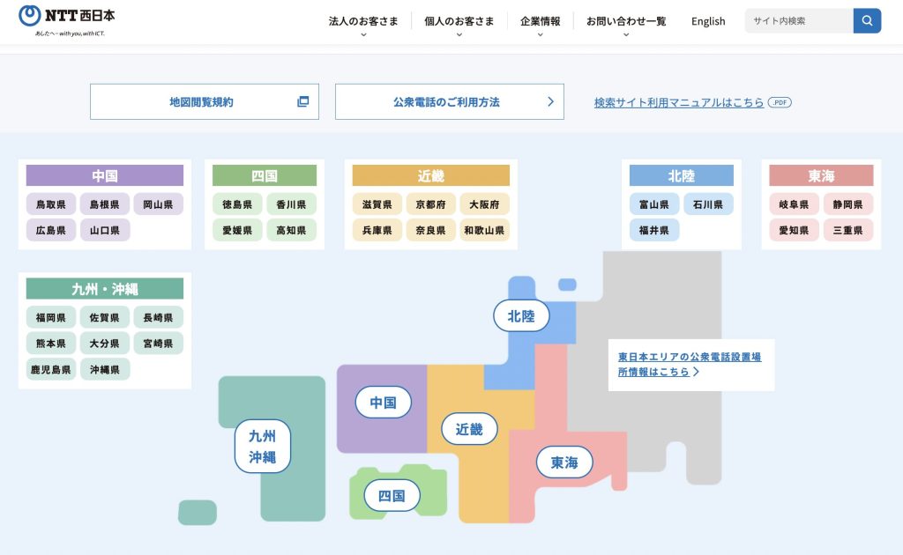Open 公衆電話のご利用方法 page
Viewport: 903px width, 555px height.
click(x=449, y=102)
